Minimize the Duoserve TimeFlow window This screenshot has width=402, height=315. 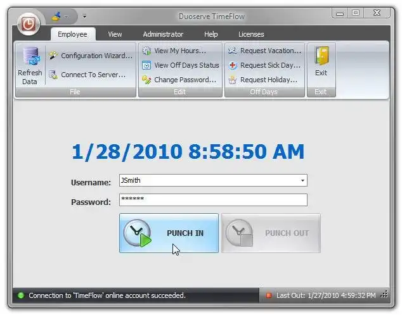point(340,13)
